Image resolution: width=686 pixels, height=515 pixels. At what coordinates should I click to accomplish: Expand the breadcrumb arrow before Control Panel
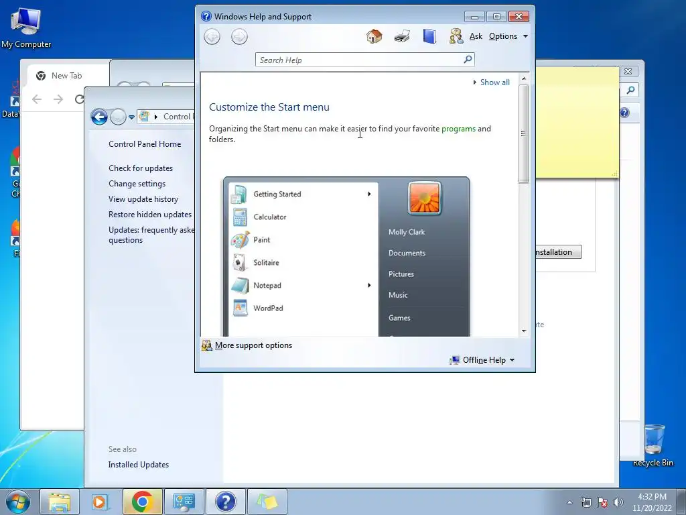(x=155, y=117)
